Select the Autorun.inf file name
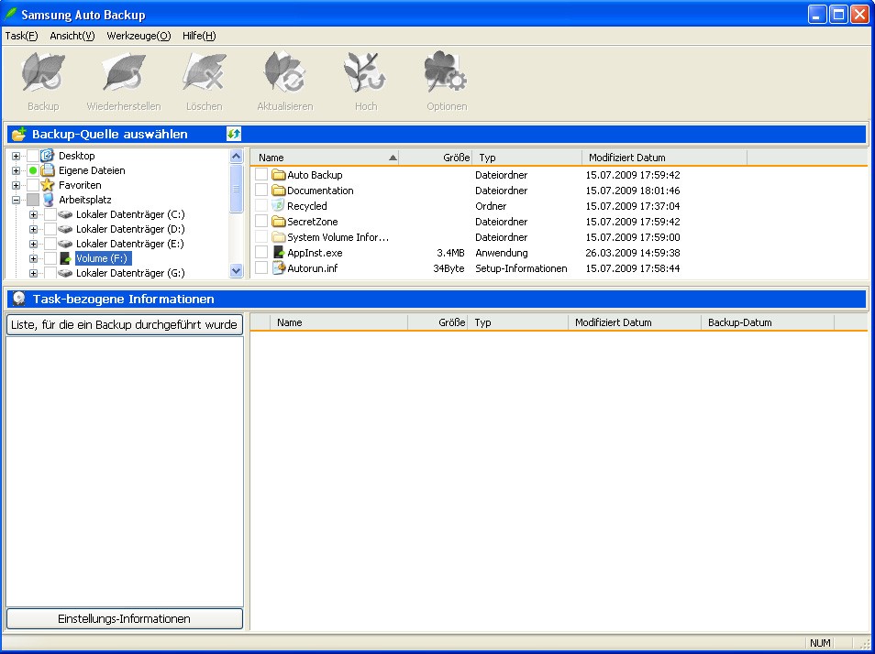The width and height of the screenshot is (875, 654). click(313, 268)
